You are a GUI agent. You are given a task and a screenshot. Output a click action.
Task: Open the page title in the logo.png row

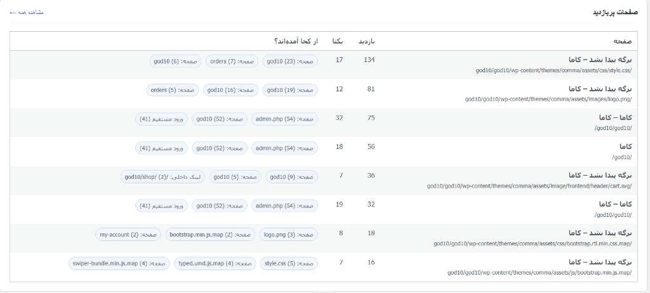tap(600, 89)
